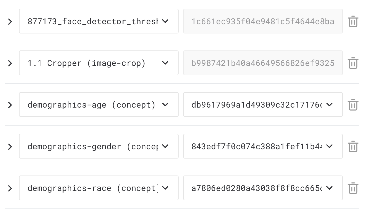Delete the 1.1 Cropper row
Viewport: 368px width, 210px height.
pyautogui.click(x=353, y=63)
